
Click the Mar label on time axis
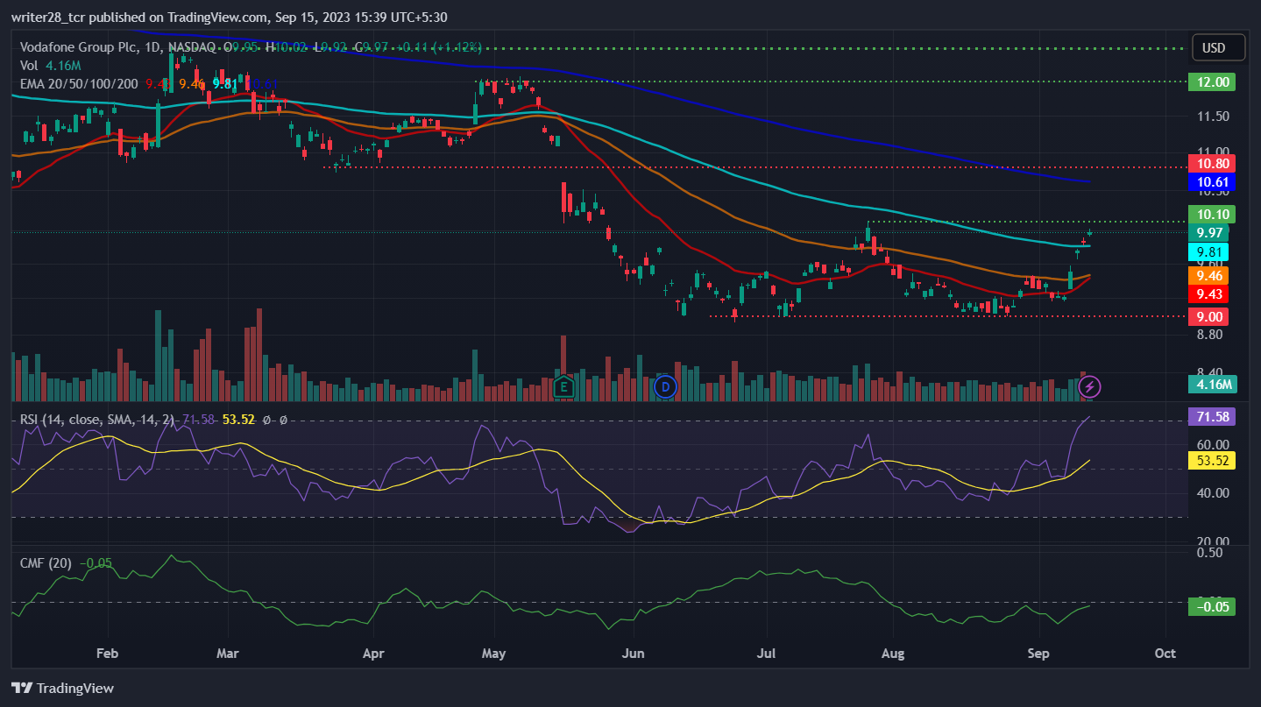pyautogui.click(x=228, y=654)
